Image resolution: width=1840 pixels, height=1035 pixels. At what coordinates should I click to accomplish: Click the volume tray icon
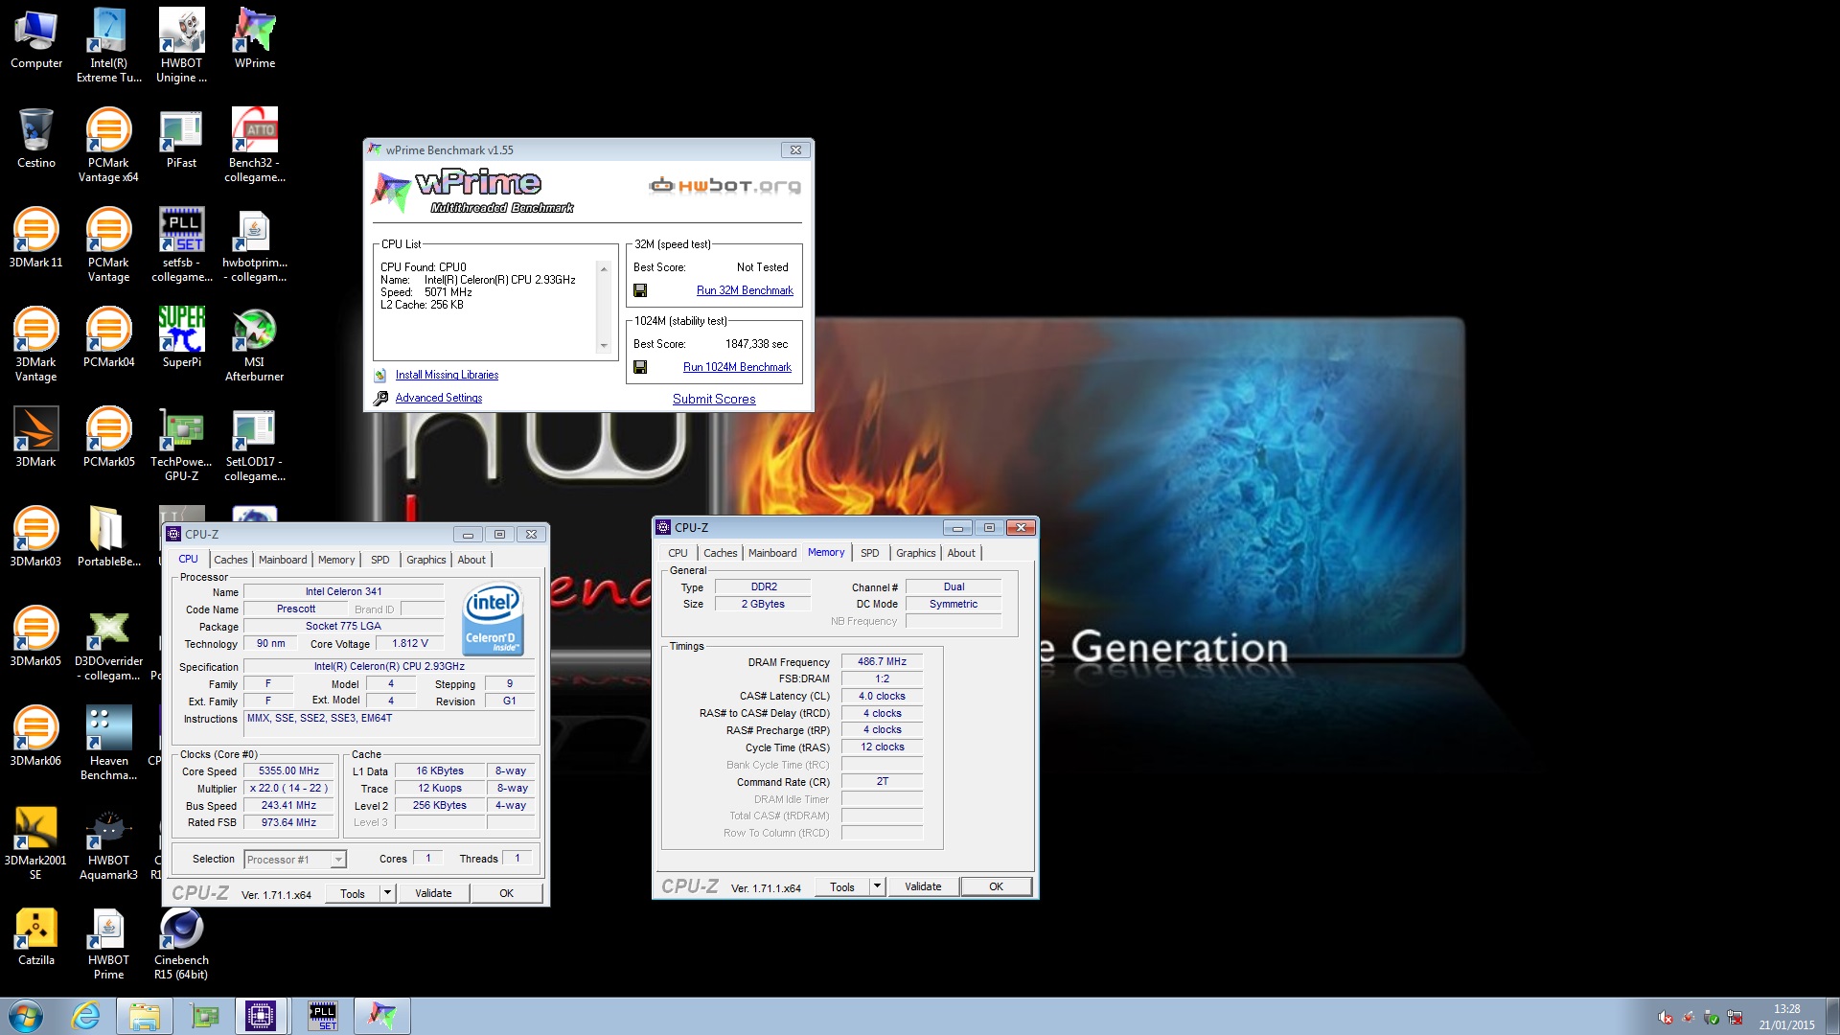click(x=1666, y=1017)
